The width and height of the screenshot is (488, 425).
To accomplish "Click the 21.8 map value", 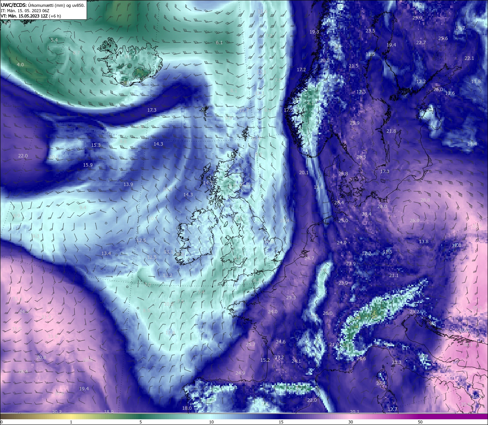I will coord(391,131).
